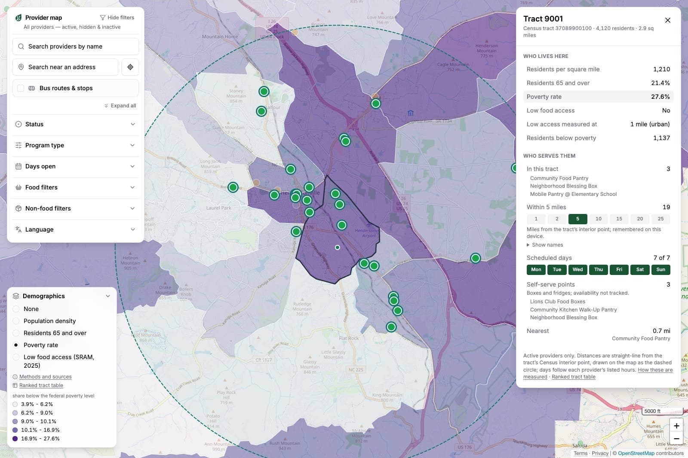This screenshot has height=458, width=688.
Task: Click the search magnifier icon
Action: pos(21,46)
